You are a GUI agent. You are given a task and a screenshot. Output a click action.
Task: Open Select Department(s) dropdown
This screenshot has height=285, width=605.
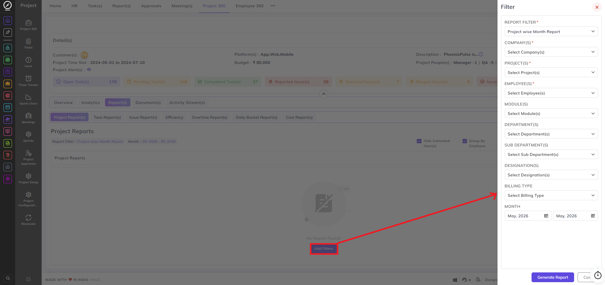tap(551, 134)
